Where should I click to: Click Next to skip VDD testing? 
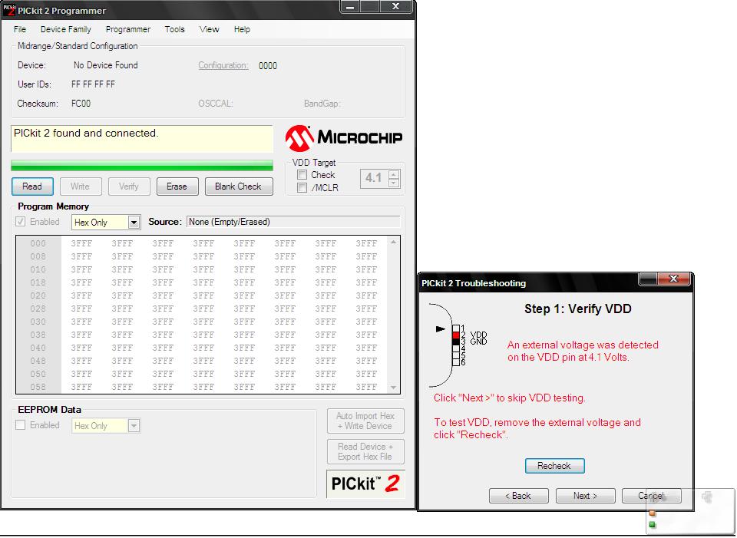point(585,496)
